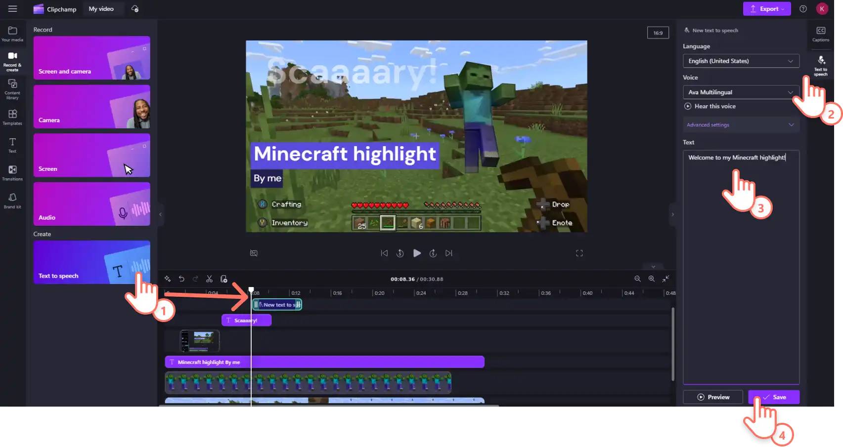Open Record & create sidebar tab

point(12,61)
